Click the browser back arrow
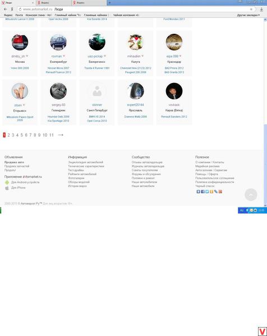This screenshot has height=336, width=267. (x=6, y=9)
